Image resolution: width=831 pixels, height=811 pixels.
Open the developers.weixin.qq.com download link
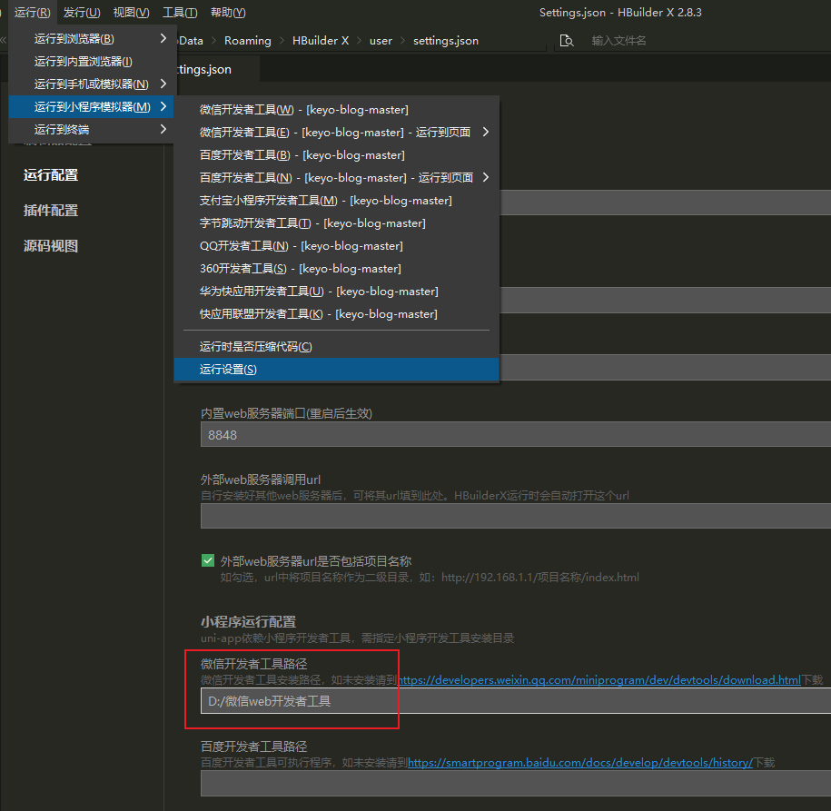[x=599, y=679]
